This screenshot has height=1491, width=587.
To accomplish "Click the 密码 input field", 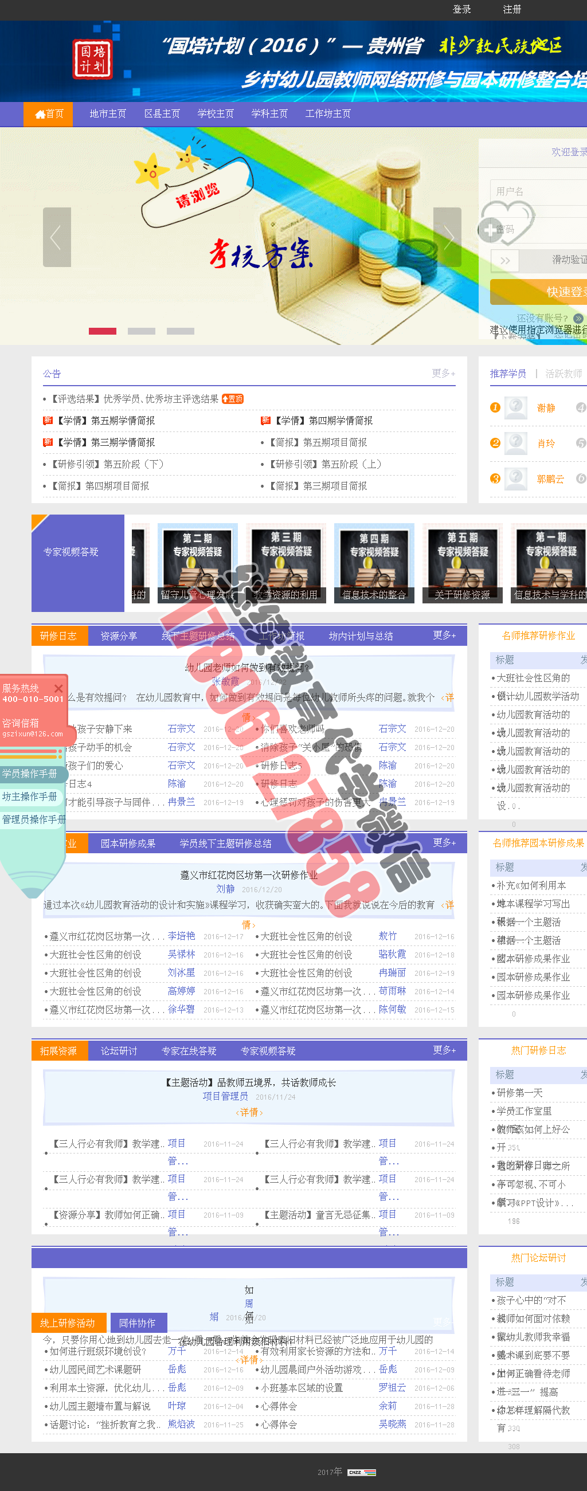I will [x=538, y=229].
